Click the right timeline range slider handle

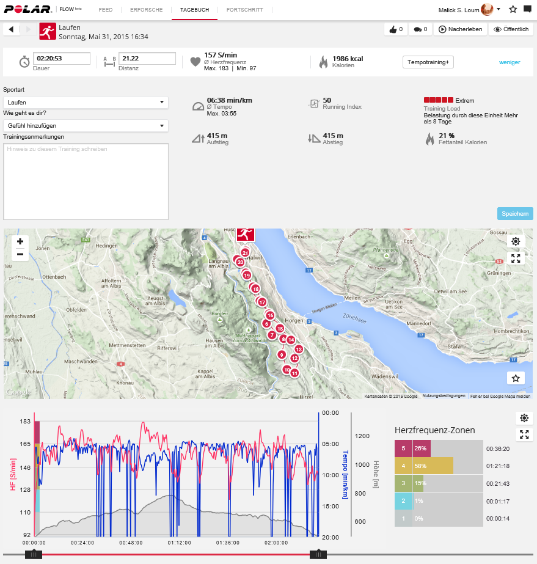pyautogui.click(x=318, y=554)
